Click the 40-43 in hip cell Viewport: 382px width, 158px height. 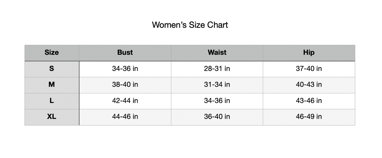[309, 85]
